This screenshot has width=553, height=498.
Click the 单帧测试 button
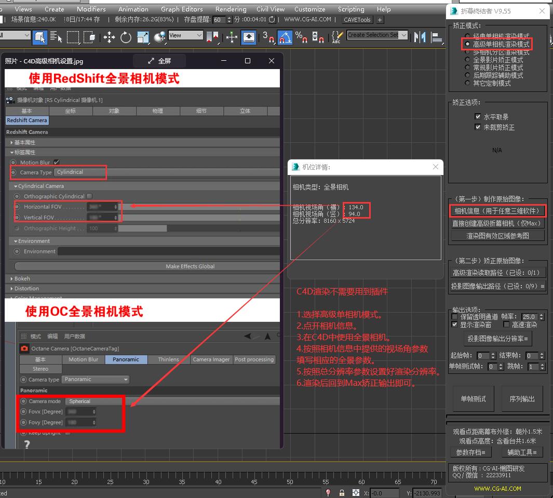[x=473, y=399]
